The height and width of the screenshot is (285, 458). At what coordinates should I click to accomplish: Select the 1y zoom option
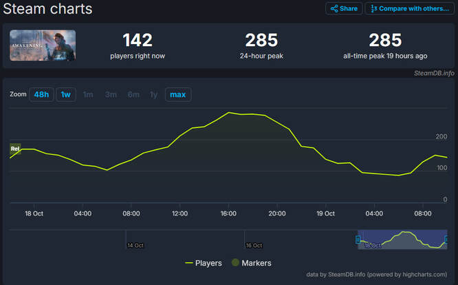coord(153,94)
